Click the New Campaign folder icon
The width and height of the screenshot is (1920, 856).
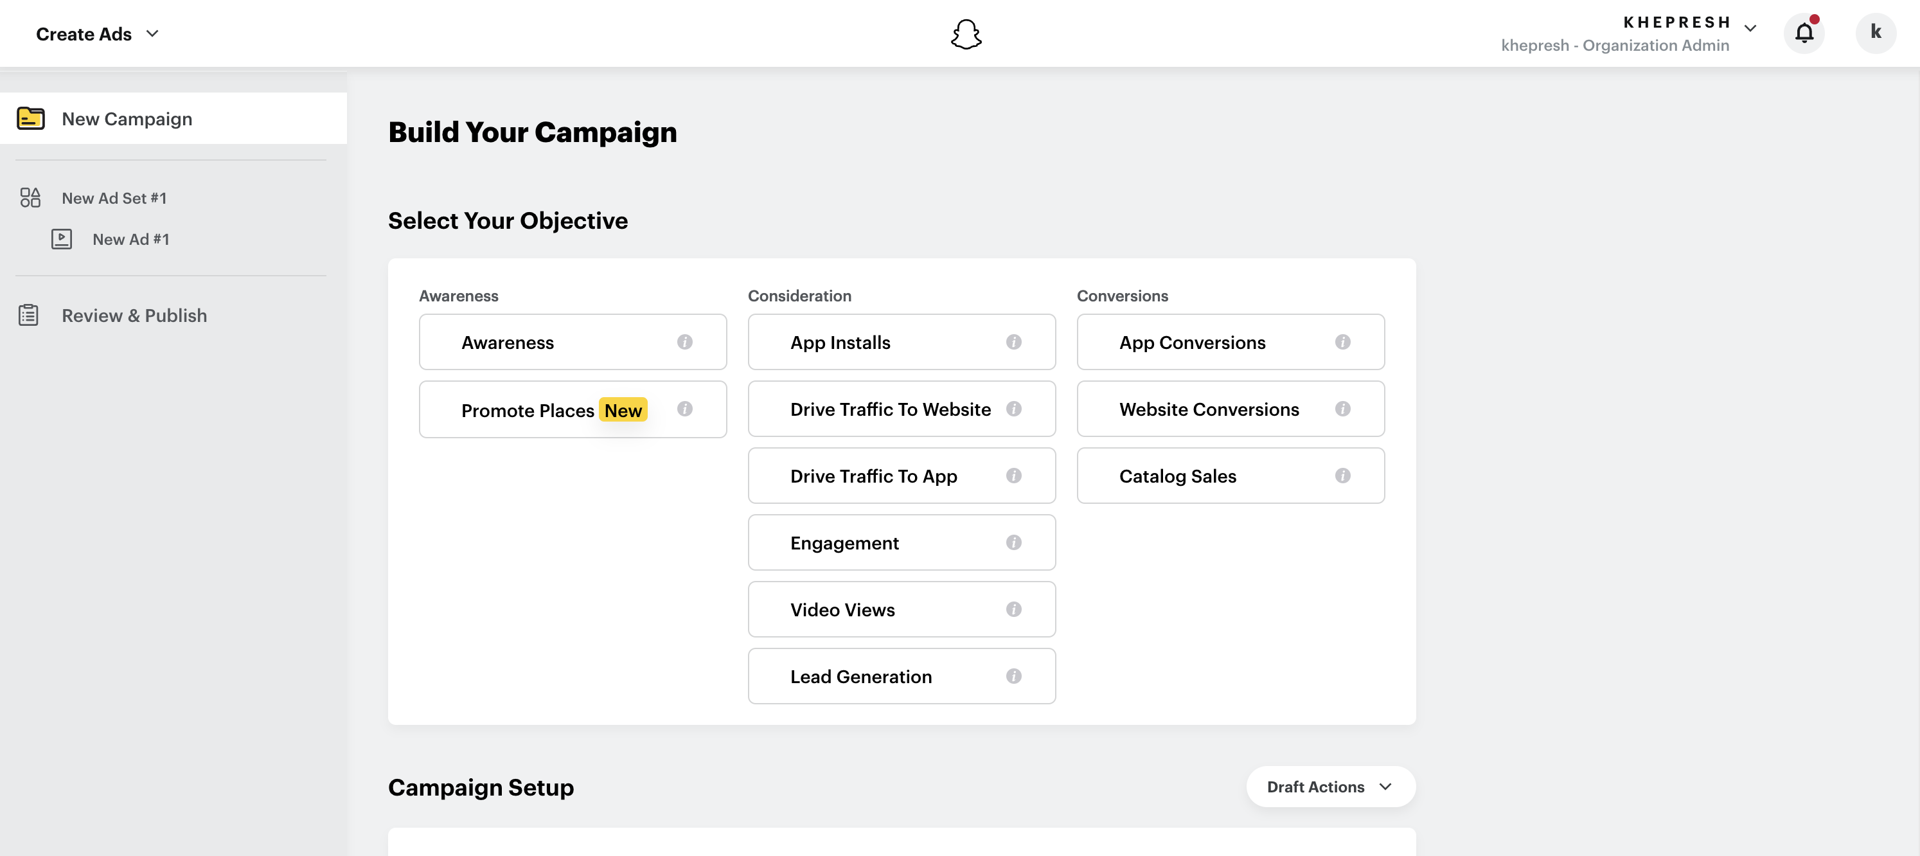coord(31,118)
